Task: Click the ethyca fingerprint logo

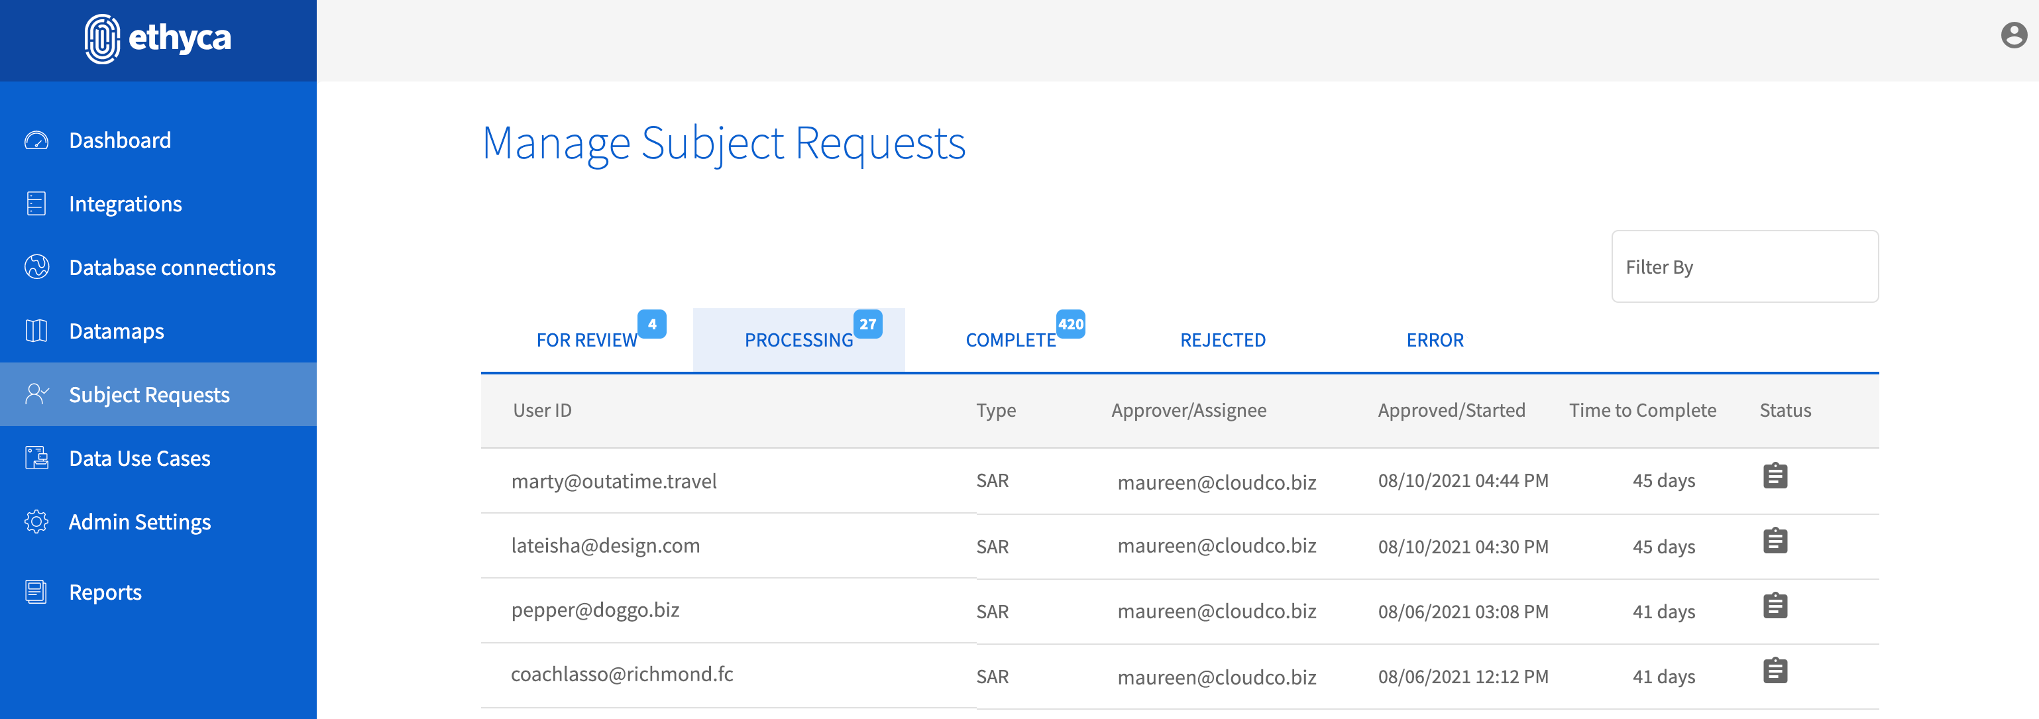Action: (x=102, y=38)
